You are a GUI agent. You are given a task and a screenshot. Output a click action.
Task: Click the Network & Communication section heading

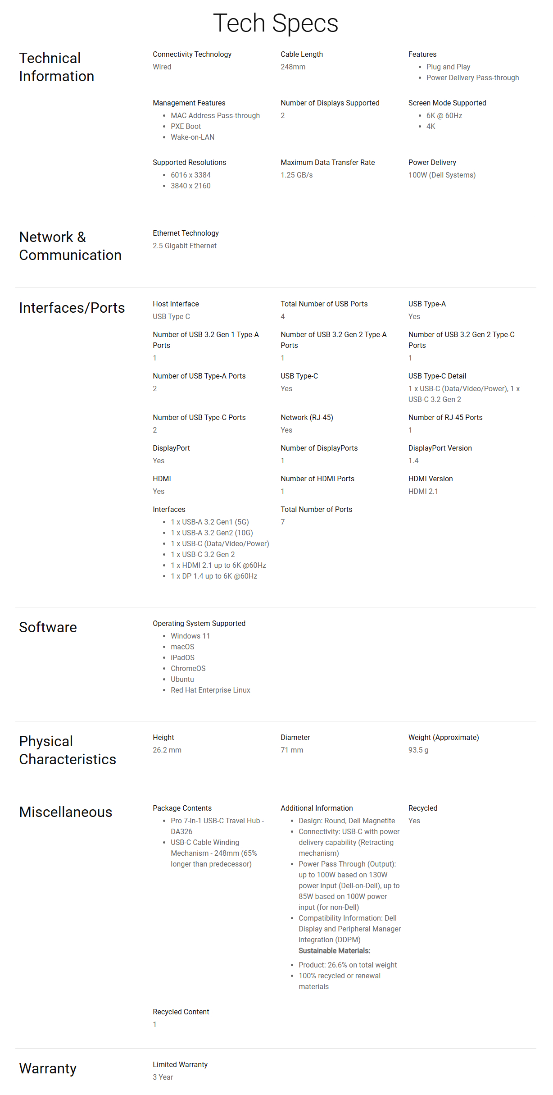[70, 246]
